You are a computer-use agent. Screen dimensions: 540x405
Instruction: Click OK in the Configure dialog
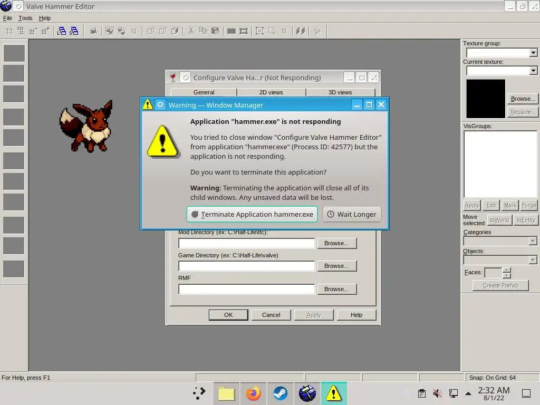coord(228,315)
